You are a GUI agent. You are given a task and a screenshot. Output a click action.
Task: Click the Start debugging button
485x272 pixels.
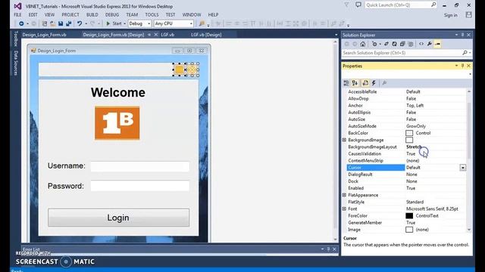point(114,23)
